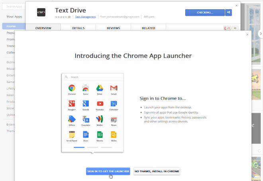Click the News icon in the launcher preview
This screenshot has width=263, height=181.
[x=114, y=120]
